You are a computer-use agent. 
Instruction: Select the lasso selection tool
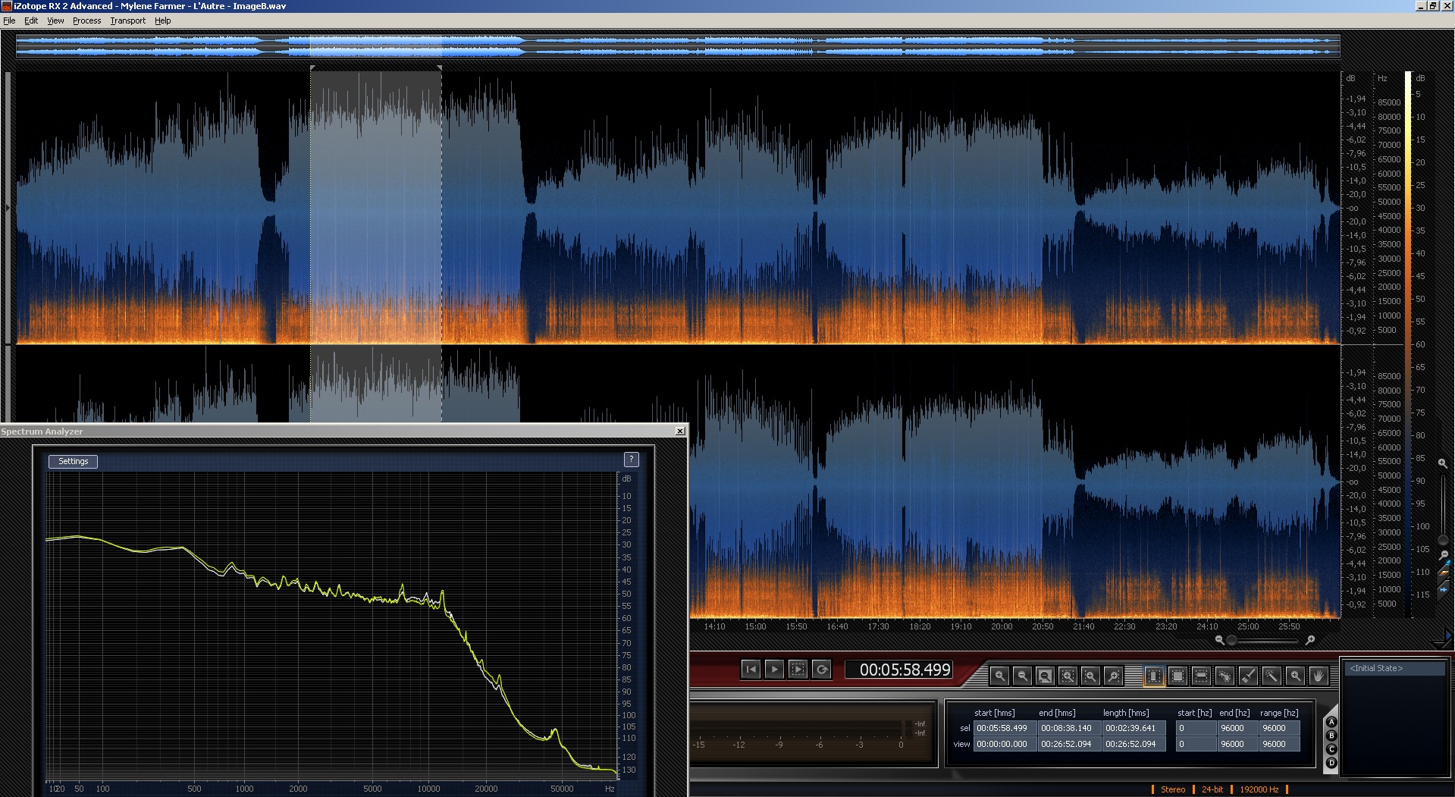click(1225, 676)
